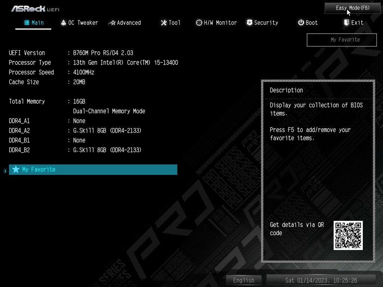Click 'Get details via QR code' text
Image resolution: width=383 pixels, height=287 pixels.
pyautogui.click(x=297, y=229)
